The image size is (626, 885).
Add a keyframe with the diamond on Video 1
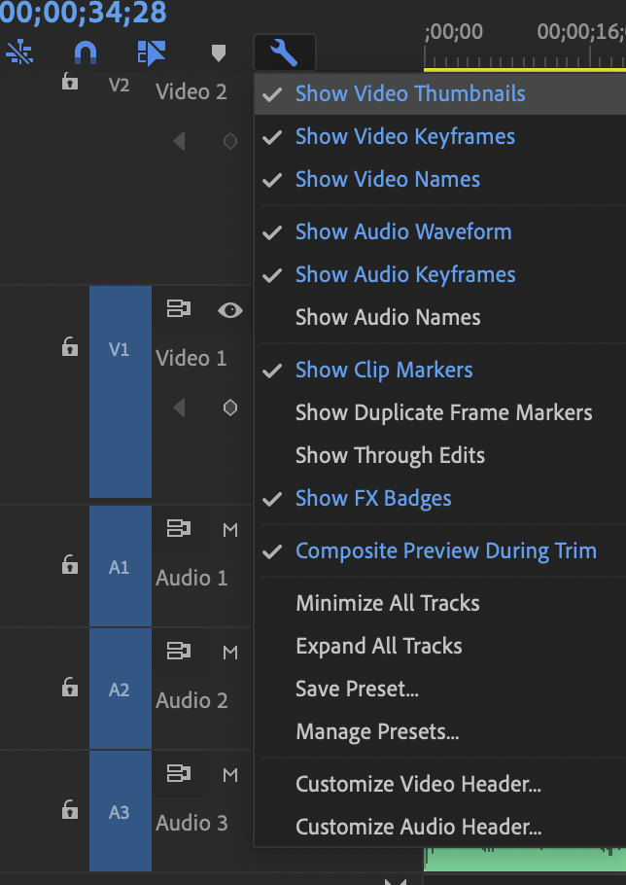pyautogui.click(x=229, y=407)
